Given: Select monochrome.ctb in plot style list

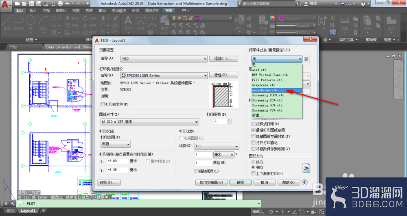Looking at the screenshot, I should pyautogui.click(x=277, y=90).
